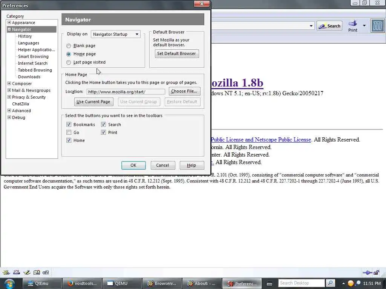Viewport: 386px width, 289px height.
Task: Click the security padlock icon in status bar
Action: click(x=377, y=272)
